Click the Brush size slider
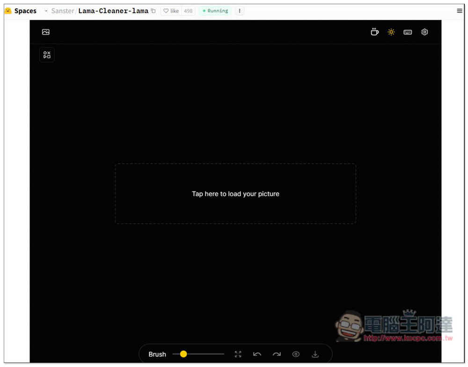The width and height of the screenshot is (468, 367). (198, 354)
